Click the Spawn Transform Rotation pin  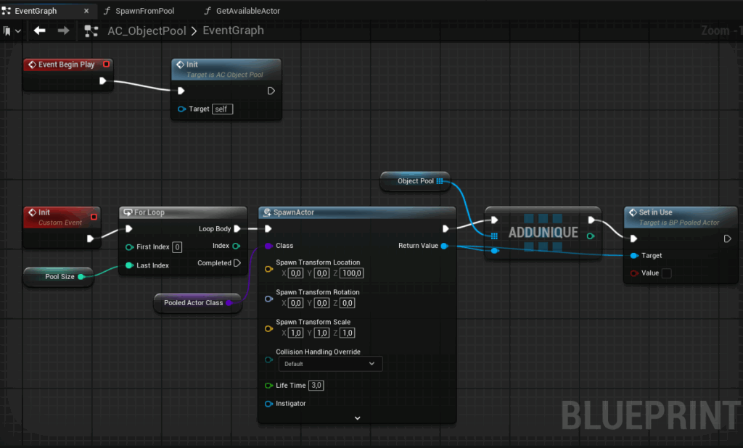click(x=268, y=299)
